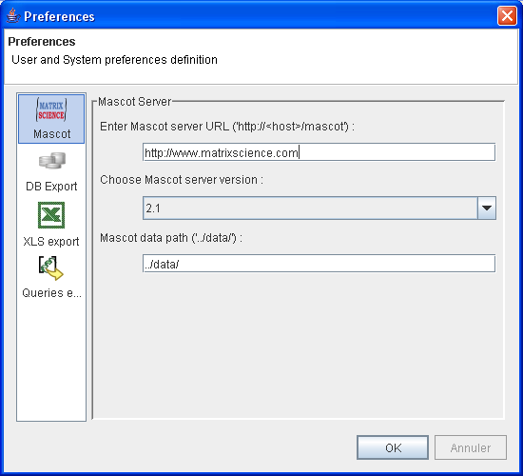Click the Mascot Server group title
Image resolution: width=523 pixels, height=476 pixels.
[135, 102]
